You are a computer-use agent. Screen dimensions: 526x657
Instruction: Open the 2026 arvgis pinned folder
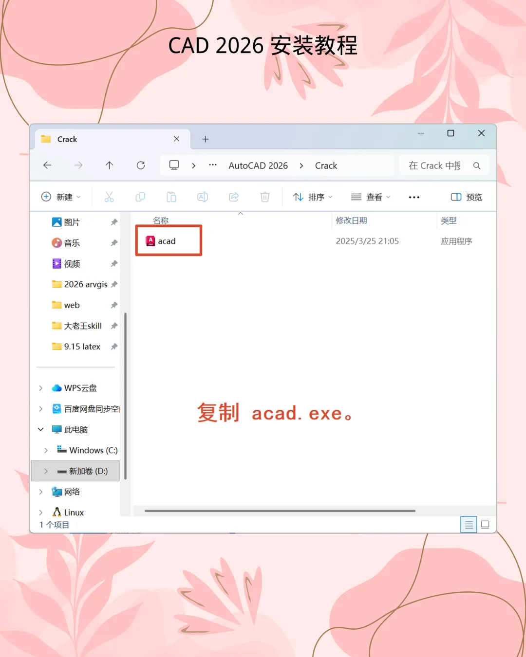(x=80, y=284)
